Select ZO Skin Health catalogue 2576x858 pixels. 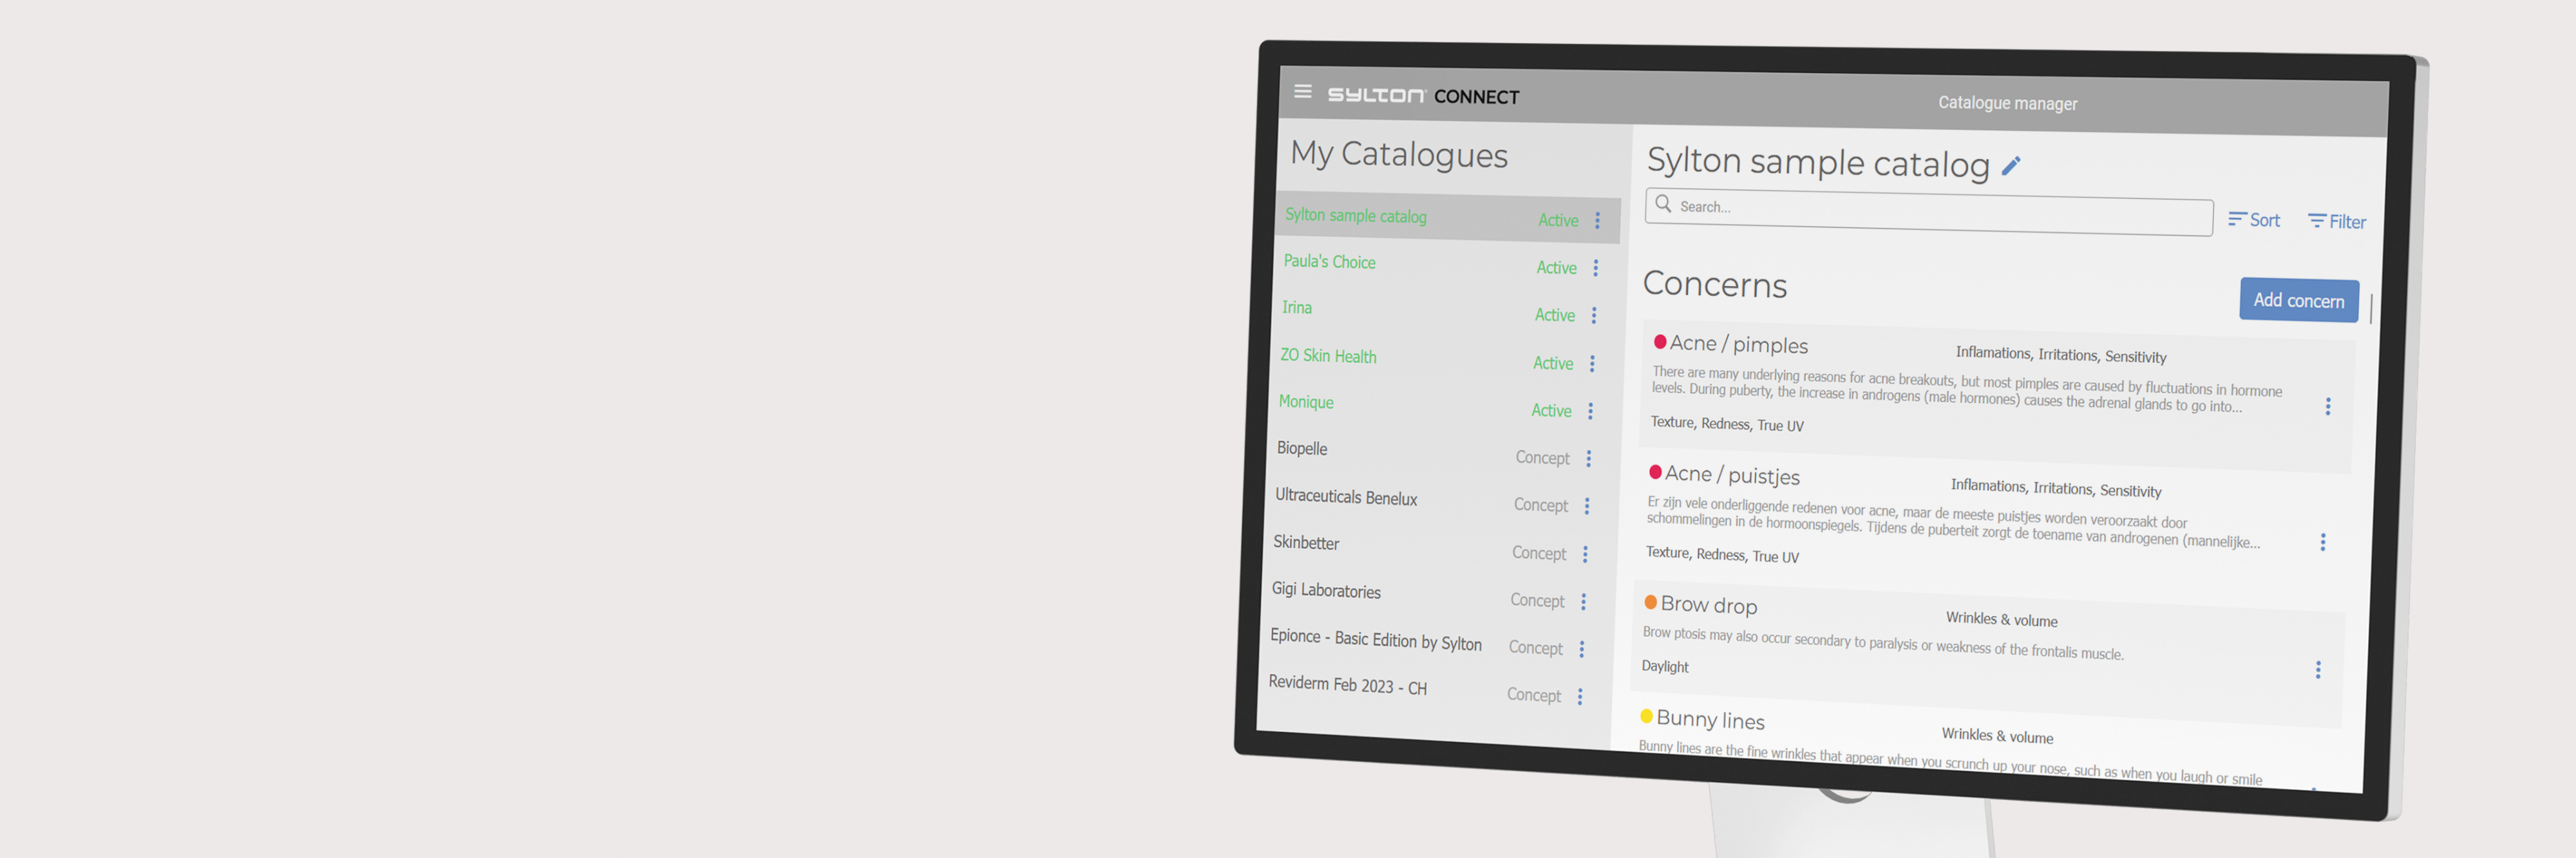[1328, 356]
